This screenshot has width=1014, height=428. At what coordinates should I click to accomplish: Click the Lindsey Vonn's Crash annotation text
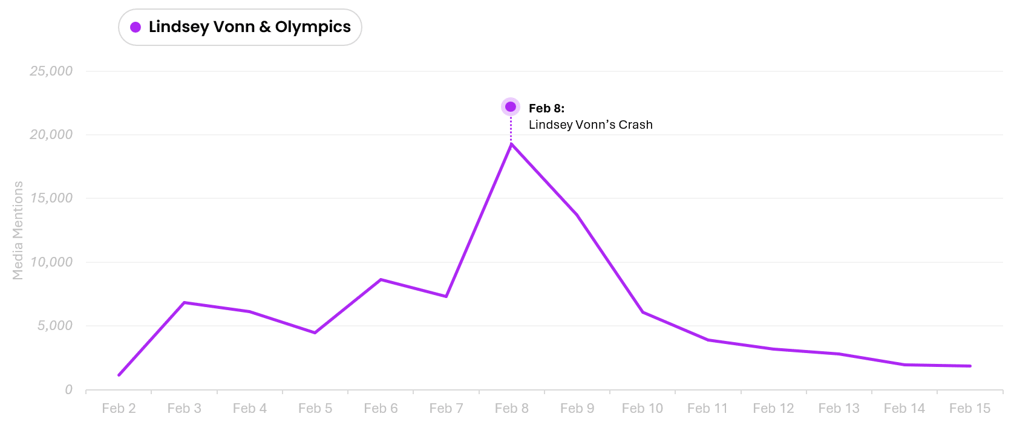click(590, 125)
